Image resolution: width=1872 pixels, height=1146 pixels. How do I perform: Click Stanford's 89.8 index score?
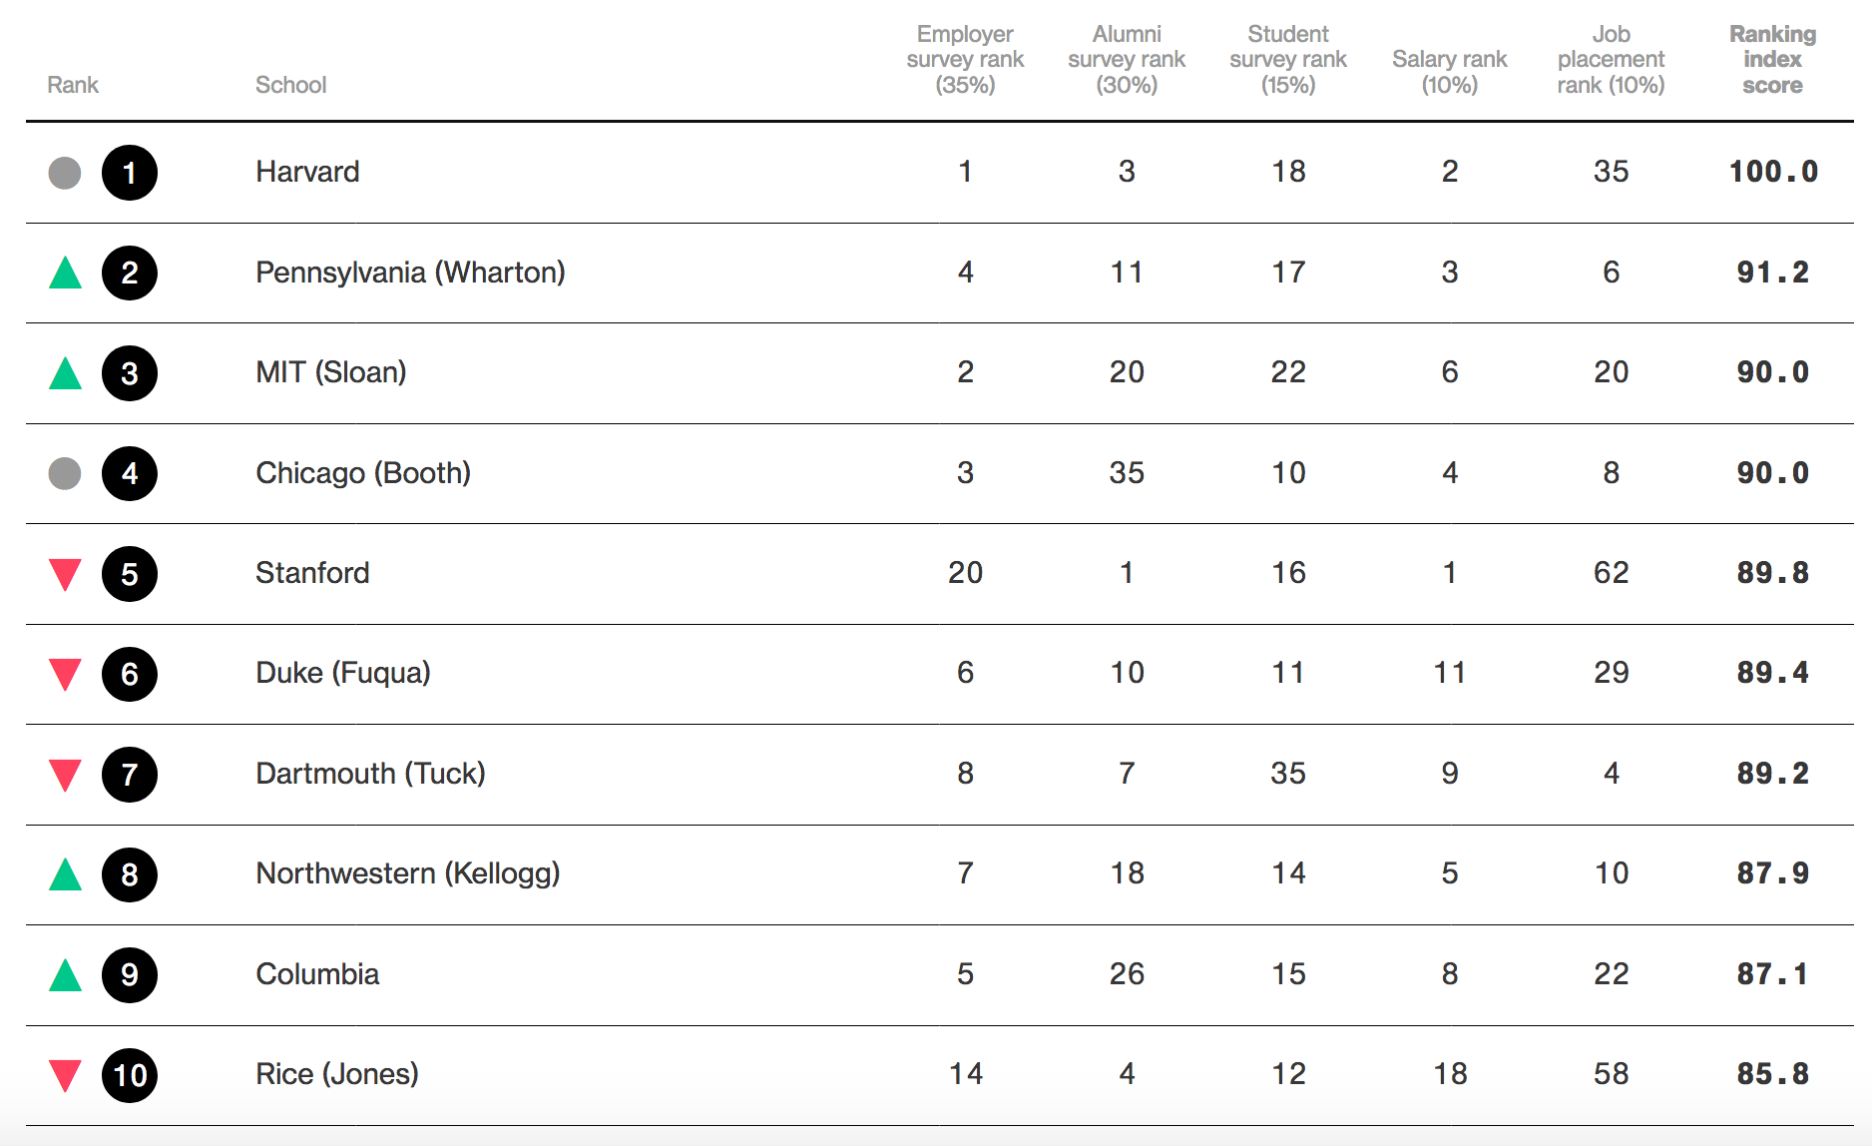pyautogui.click(x=1772, y=573)
